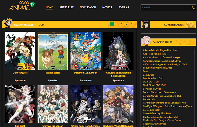Open Cinderella Girls Gekijou: Climax Season

pyautogui.click(x=163, y=120)
